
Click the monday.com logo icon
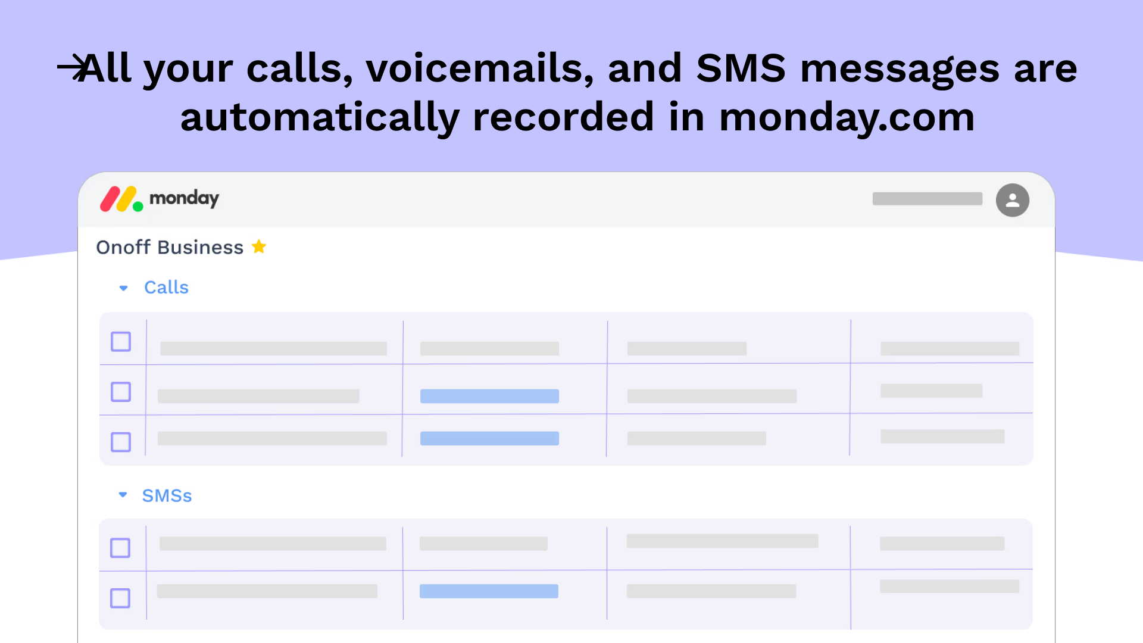(121, 199)
